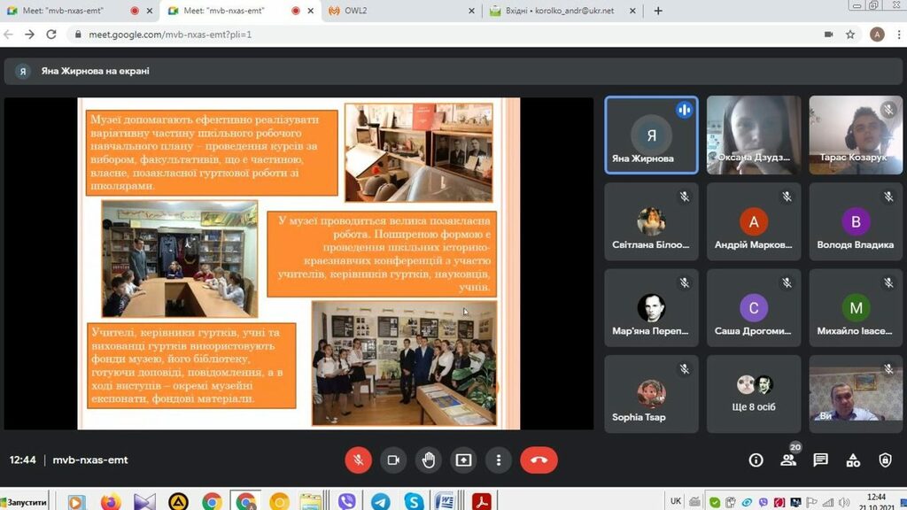Open the Activities shapes icon
The image size is (907, 510).
click(853, 460)
